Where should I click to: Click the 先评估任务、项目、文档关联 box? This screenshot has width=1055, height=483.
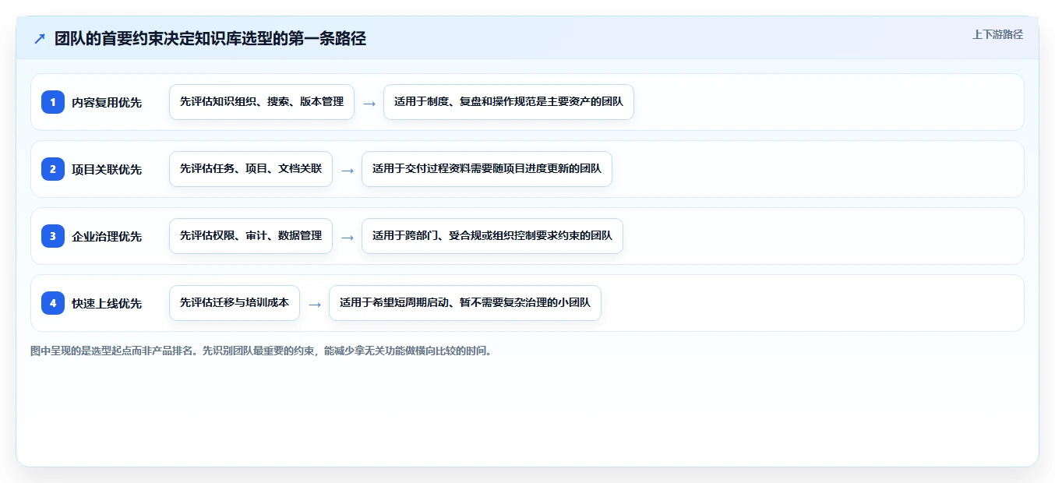point(251,169)
